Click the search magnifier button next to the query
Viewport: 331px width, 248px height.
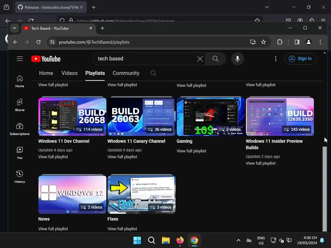click(x=215, y=59)
